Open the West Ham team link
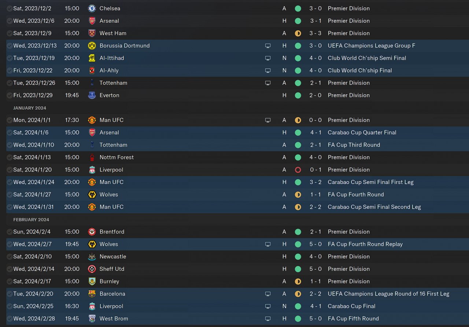Screen dimensions: 469x327 point(113,33)
